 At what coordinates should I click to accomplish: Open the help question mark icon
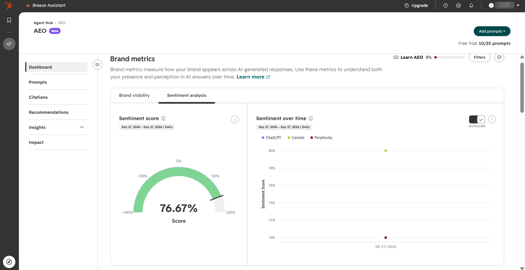point(446,5)
